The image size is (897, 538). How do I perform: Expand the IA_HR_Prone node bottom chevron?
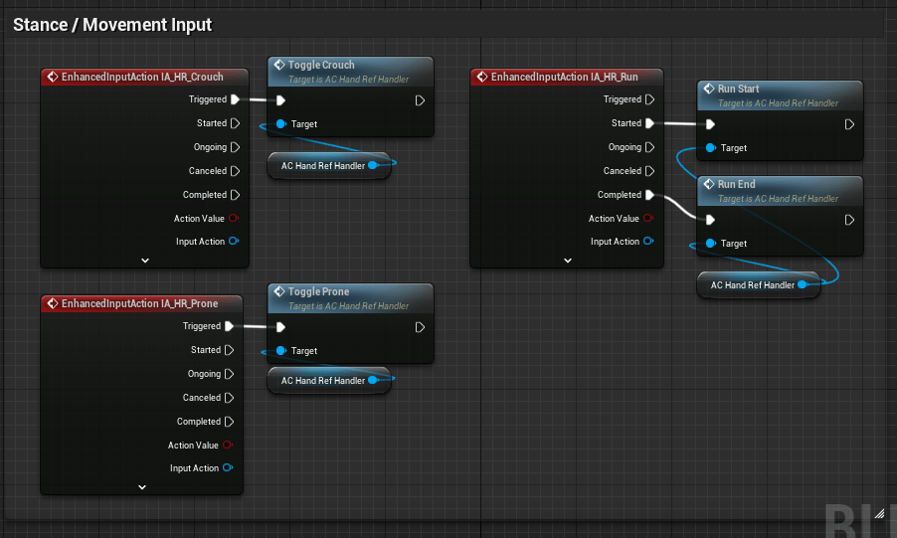click(x=142, y=486)
